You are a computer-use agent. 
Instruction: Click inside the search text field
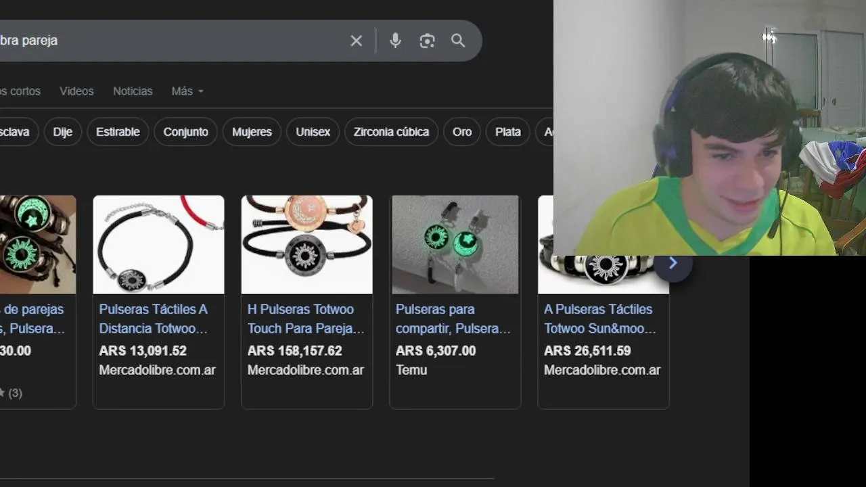pyautogui.click(x=169, y=41)
